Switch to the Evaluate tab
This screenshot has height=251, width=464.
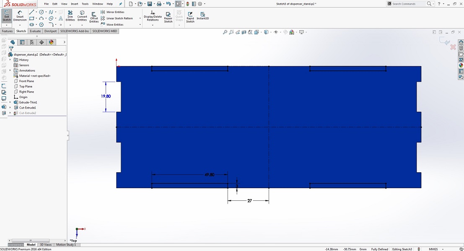35,31
